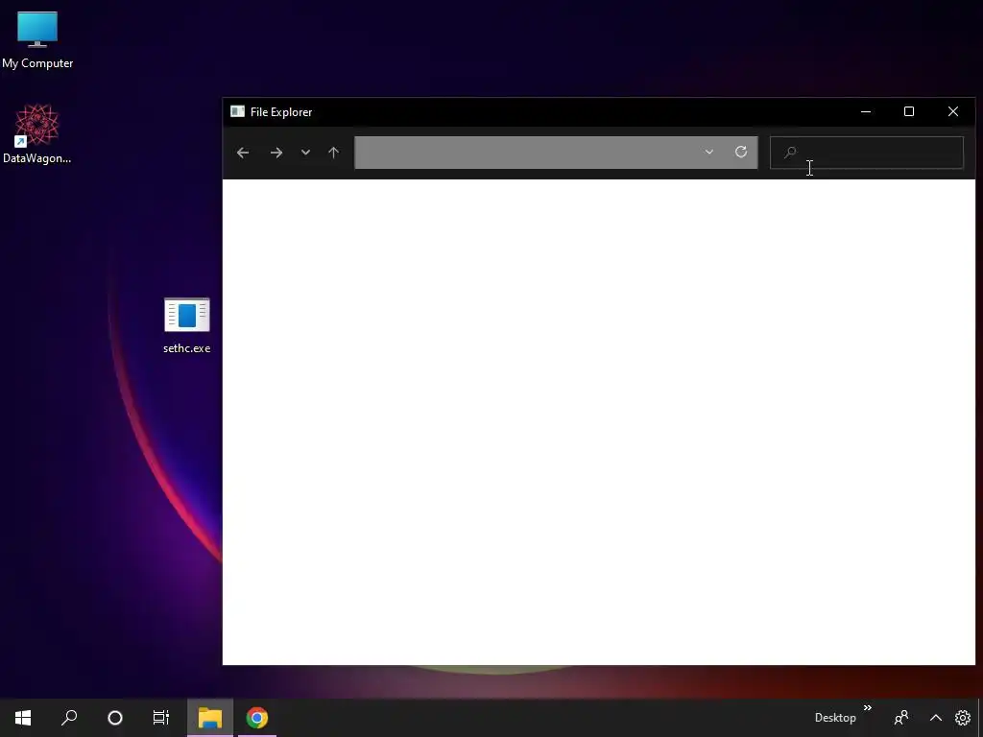Open the Windows Start menu
Image resolution: width=983 pixels, height=737 pixels.
click(23, 718)
